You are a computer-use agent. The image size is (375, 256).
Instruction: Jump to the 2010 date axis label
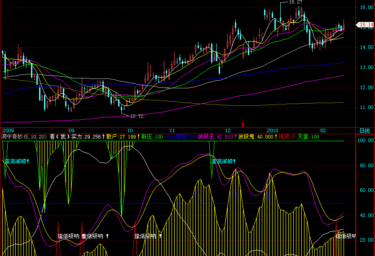(x=273, y=130)
